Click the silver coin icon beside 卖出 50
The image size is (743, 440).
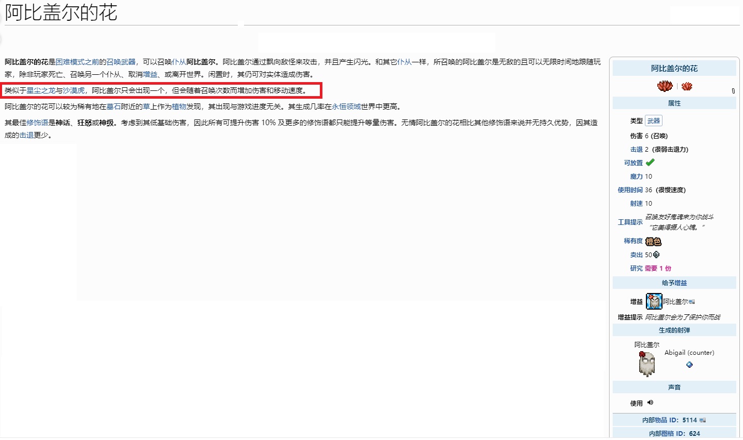[656, 255]
